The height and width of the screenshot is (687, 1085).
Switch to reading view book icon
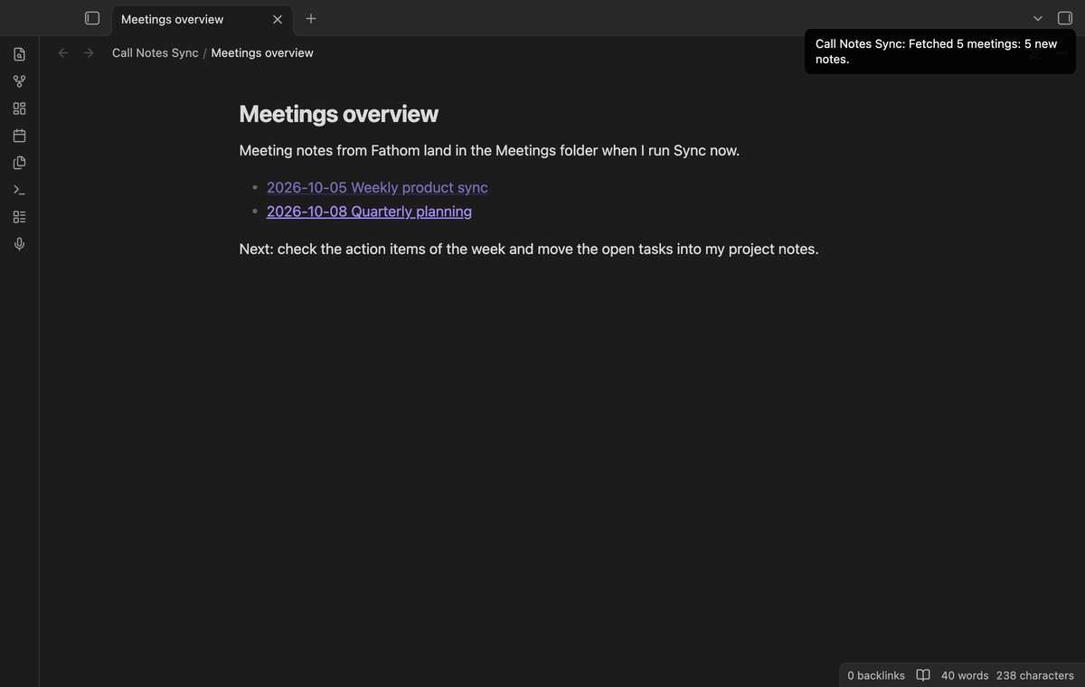pos(923,675)
